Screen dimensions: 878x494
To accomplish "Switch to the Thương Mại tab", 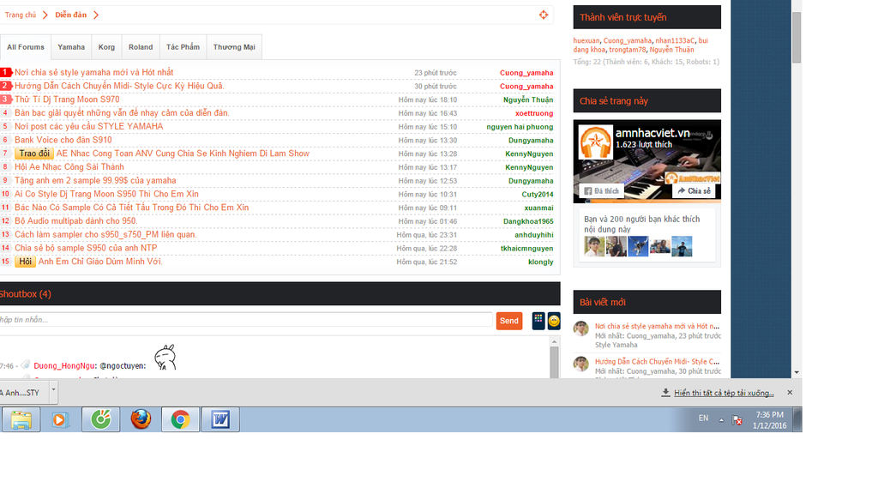I will click(234, 47).
